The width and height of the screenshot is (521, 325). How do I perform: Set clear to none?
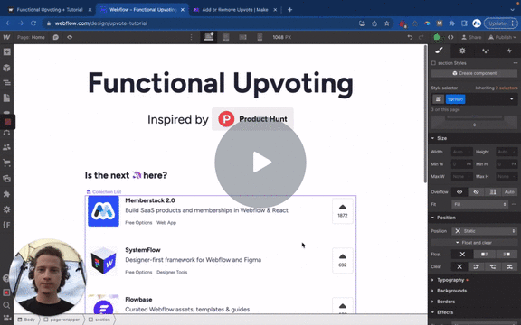459,266
